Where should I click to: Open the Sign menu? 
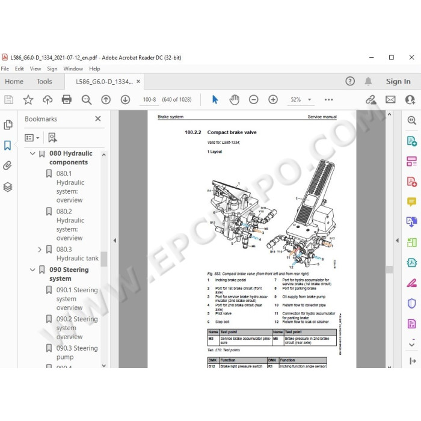(52, 69)
